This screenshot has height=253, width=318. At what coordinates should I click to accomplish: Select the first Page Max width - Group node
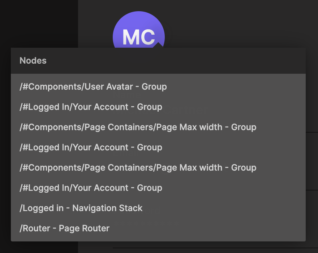(x=138, y=127)
